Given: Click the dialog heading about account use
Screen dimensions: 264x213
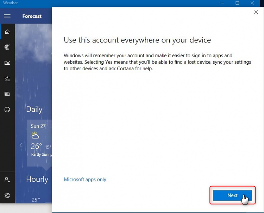Looking at the screenshot, I should point(137,40).
